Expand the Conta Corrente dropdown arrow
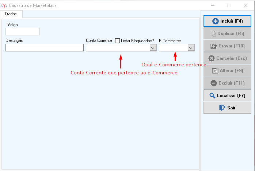255x171 pixels. click(153, 48)
